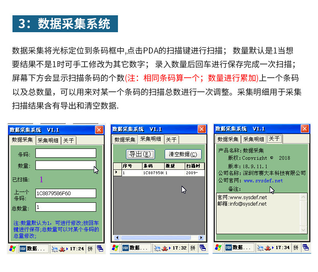Click date cell 2009- in grid
The height and width of the screenshot is (272, 318).
click(195, 173)
